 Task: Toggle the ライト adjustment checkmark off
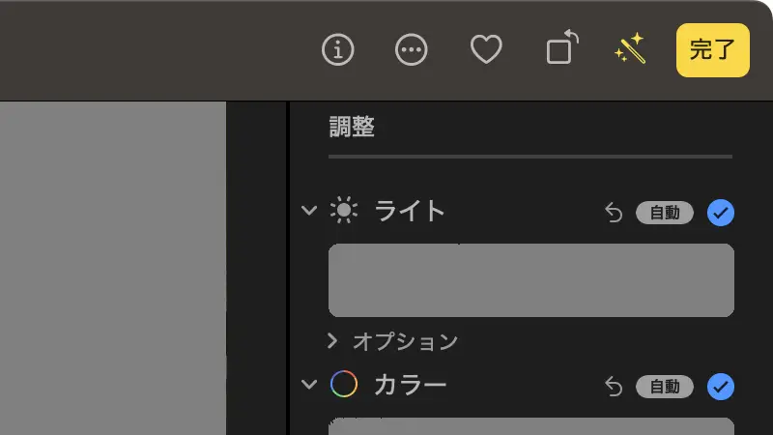pos(720,213)
